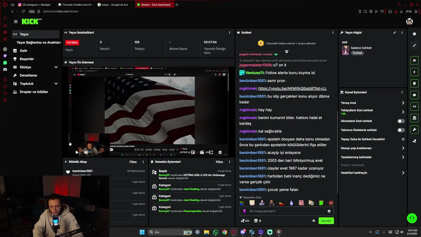Click the Gönder button
This screenshot has height=237, width=421.
(326, 221)
